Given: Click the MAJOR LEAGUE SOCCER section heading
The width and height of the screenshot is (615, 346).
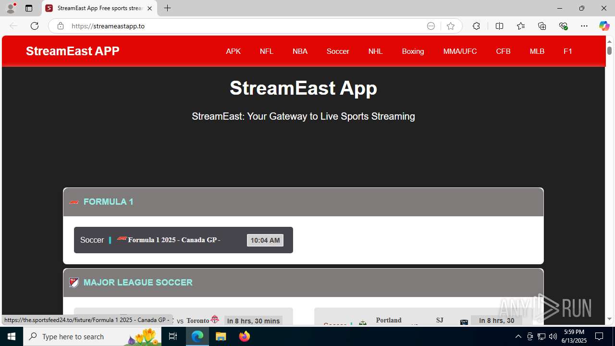Looking at the screenshot, I should (138, 283).
